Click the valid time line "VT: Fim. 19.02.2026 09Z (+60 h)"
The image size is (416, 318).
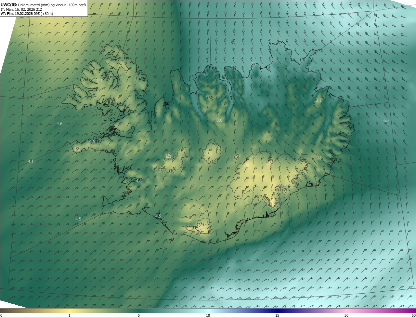click(x=27, y=14)
